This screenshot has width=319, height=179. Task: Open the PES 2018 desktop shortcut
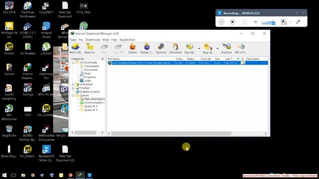coord(9,7)
